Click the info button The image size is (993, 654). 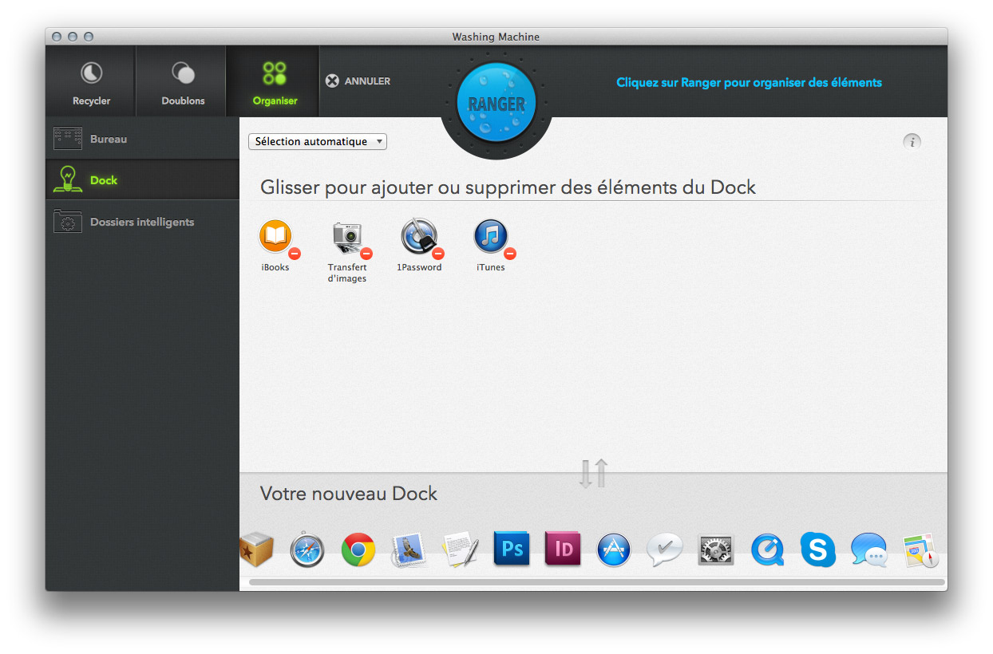tap(912, 142)
